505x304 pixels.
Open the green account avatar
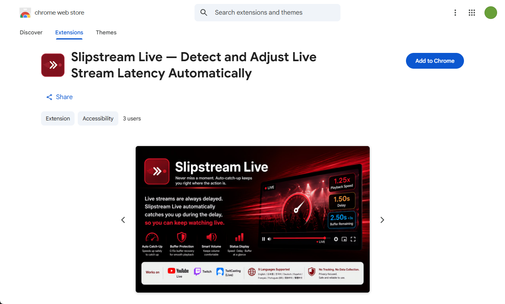pos(491,13)
